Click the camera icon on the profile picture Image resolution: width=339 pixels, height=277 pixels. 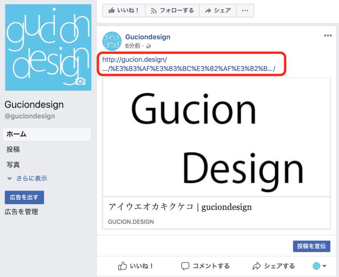[80, 82]
